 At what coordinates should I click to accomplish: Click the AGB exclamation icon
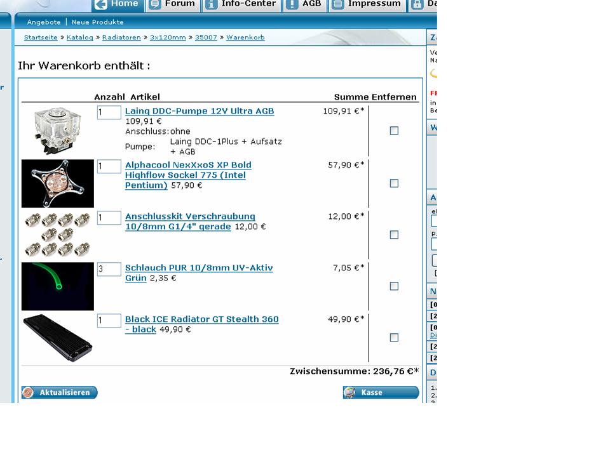(292, 4)
